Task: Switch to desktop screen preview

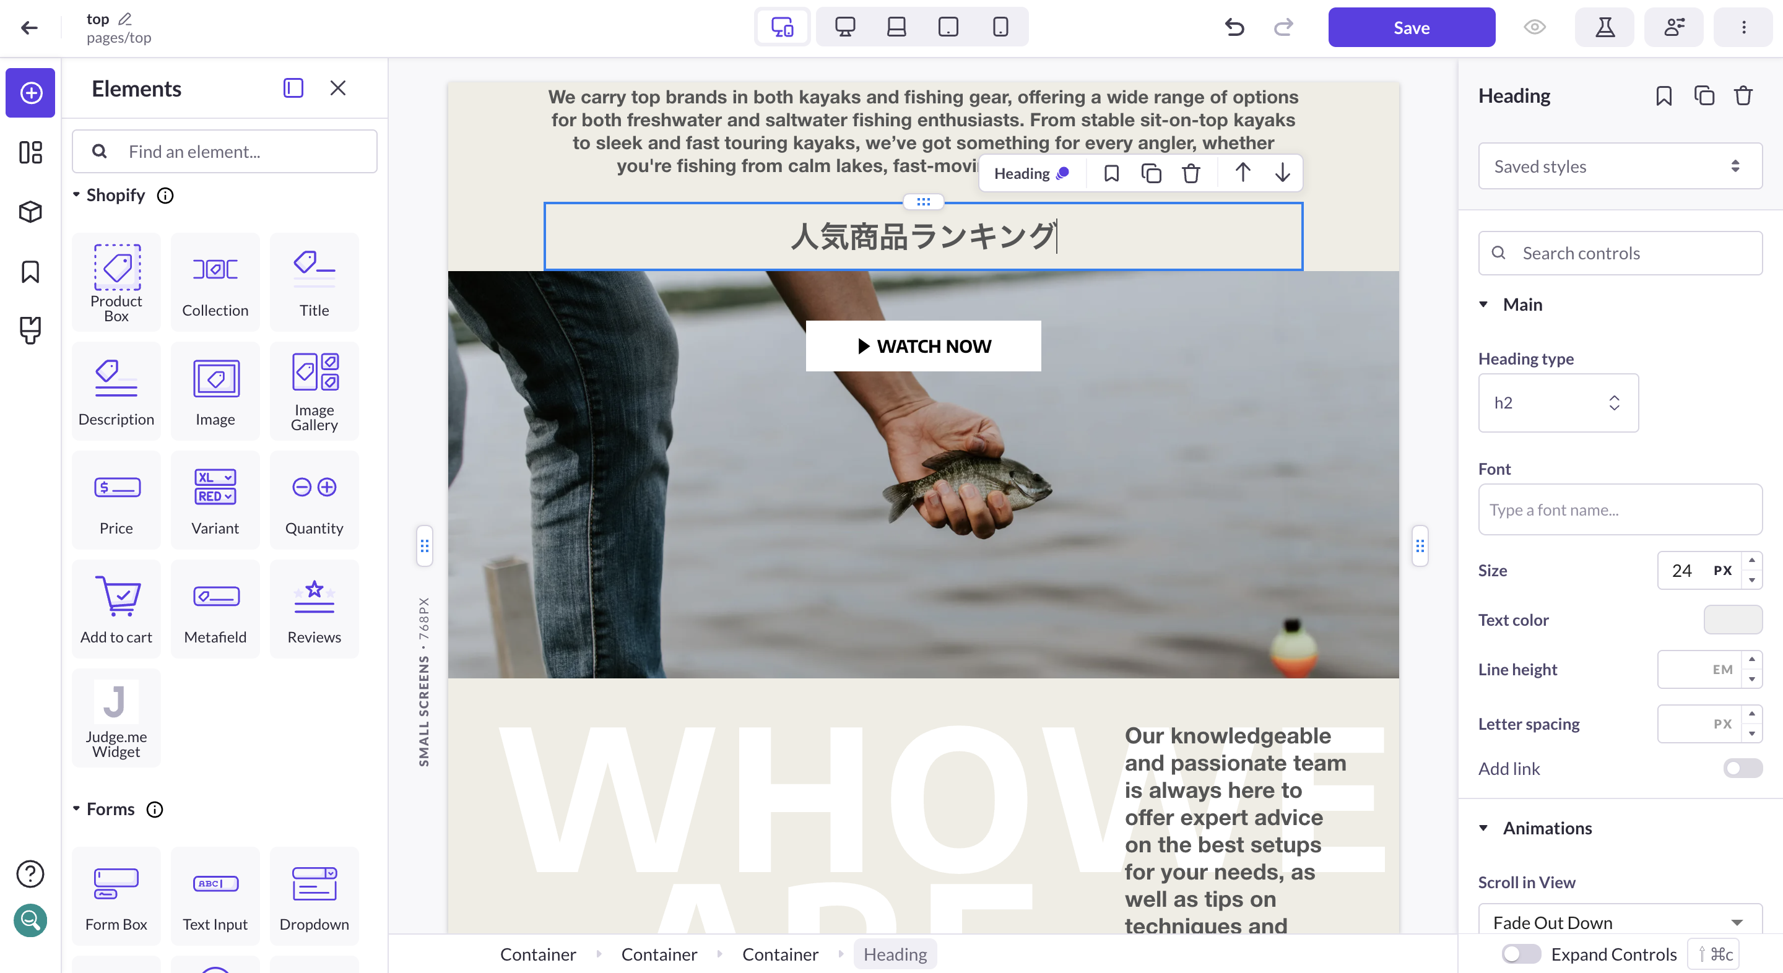Action: [844, 27]
